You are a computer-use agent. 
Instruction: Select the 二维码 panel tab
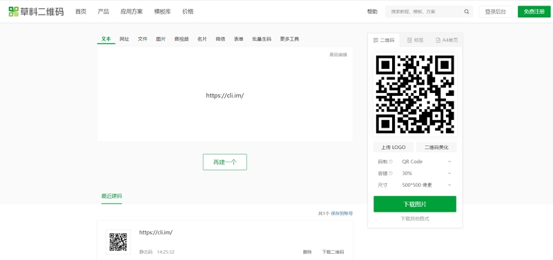coord(384,40)
